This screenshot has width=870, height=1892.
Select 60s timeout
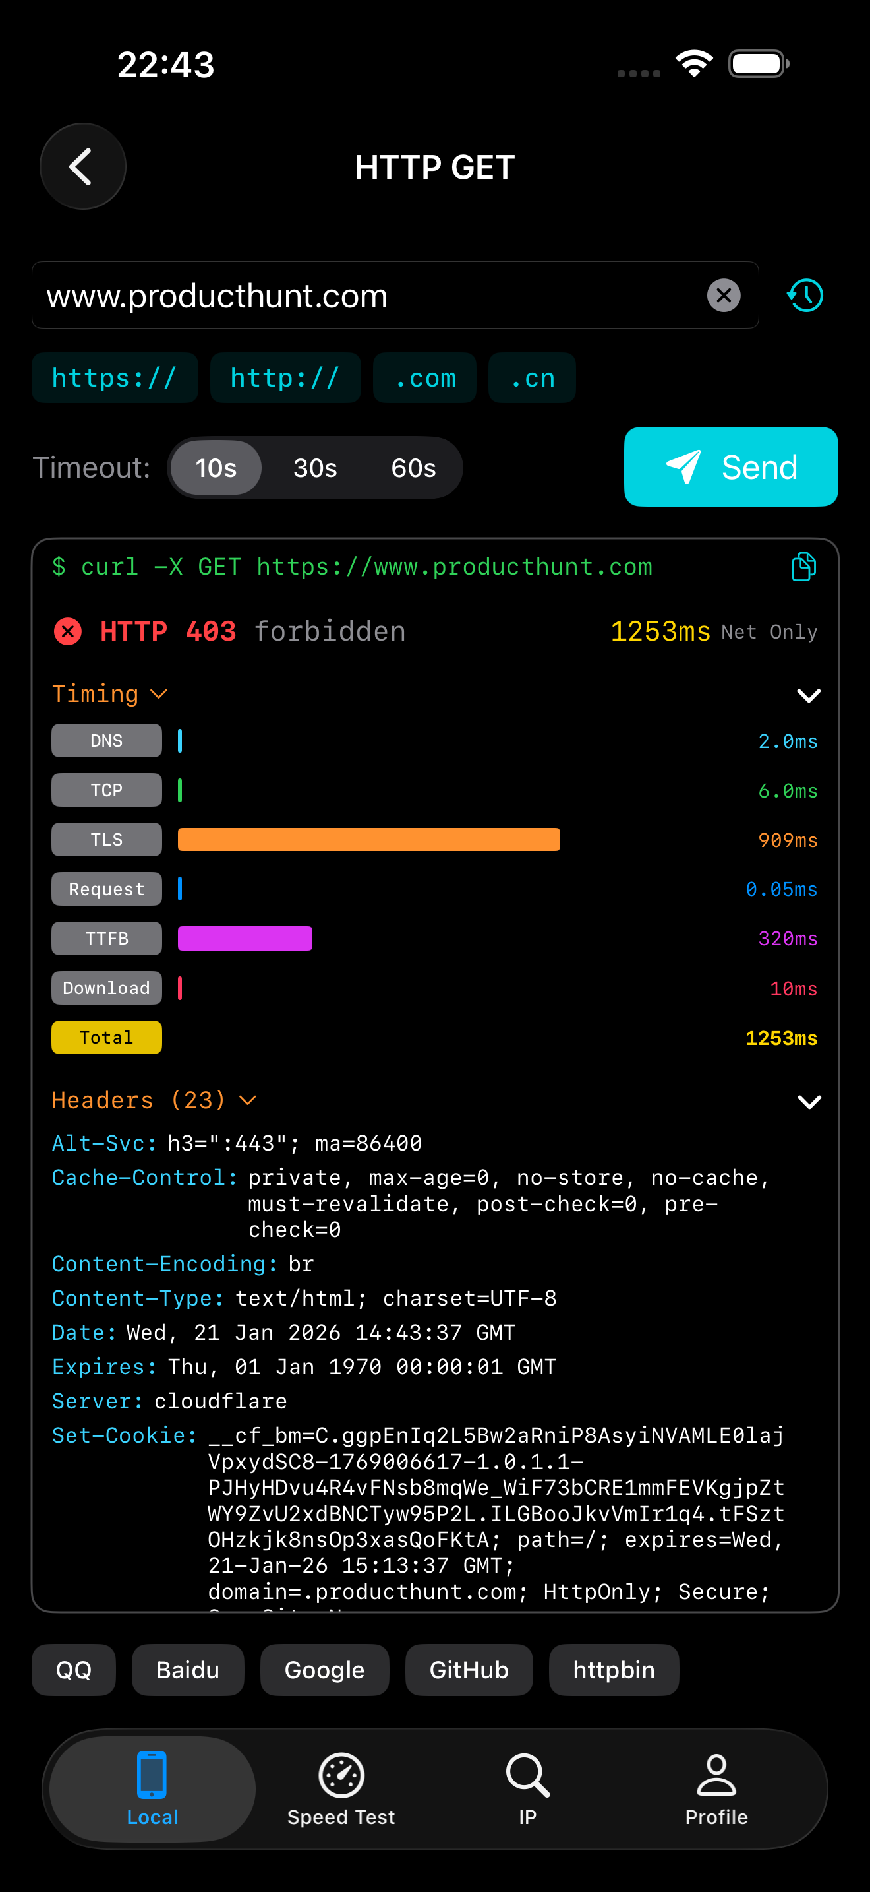point(413,468)
